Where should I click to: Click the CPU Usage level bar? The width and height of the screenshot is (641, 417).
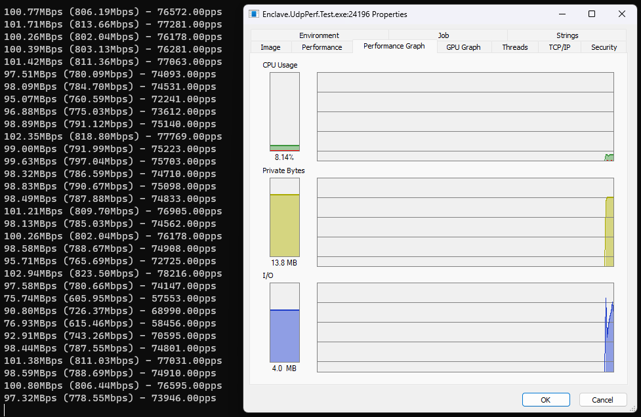point(285,112)
